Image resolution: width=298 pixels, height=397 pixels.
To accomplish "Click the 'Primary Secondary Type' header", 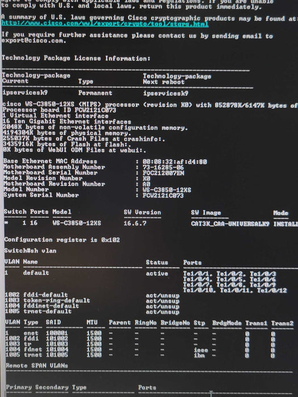I will coord(47,387).
